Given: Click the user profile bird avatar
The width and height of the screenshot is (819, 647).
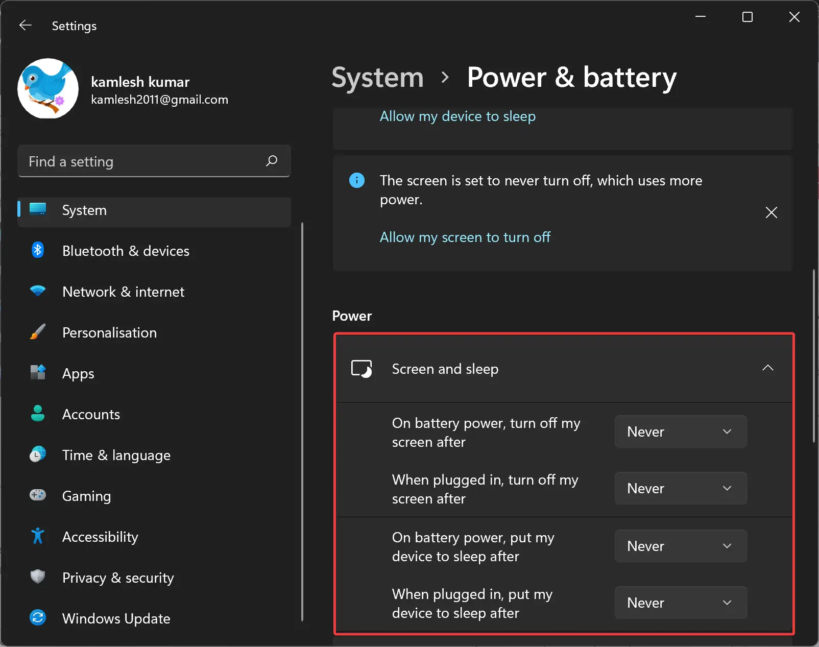Looking at the screenshot, I should click(x=48, y=88).
